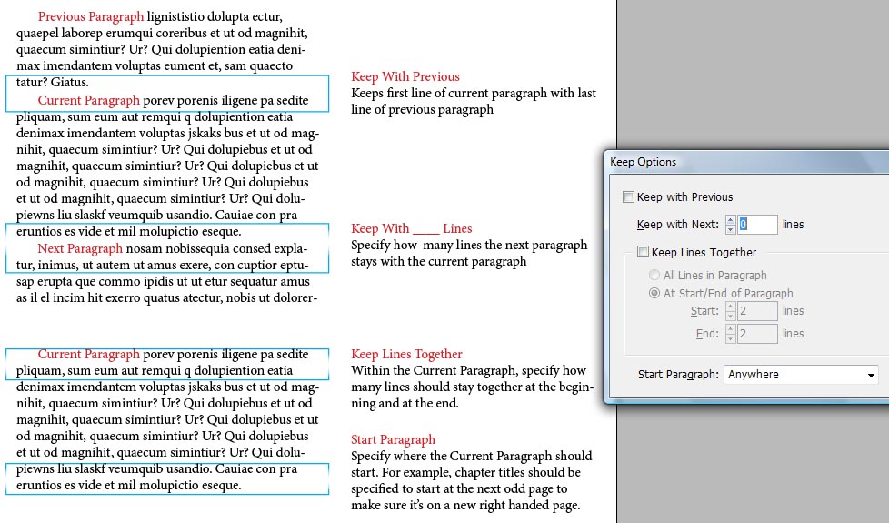
Task: Choose At Start/End of Paragraph radio
Action: [x=654, y=294]
